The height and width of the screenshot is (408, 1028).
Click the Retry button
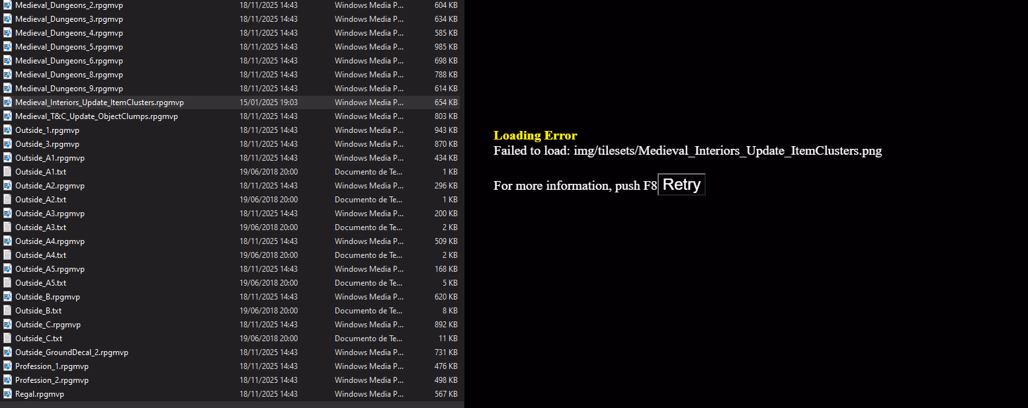coord(681,184)
